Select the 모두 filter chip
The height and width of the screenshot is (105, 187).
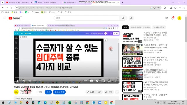pyautogui.click(x=125, y=27)
